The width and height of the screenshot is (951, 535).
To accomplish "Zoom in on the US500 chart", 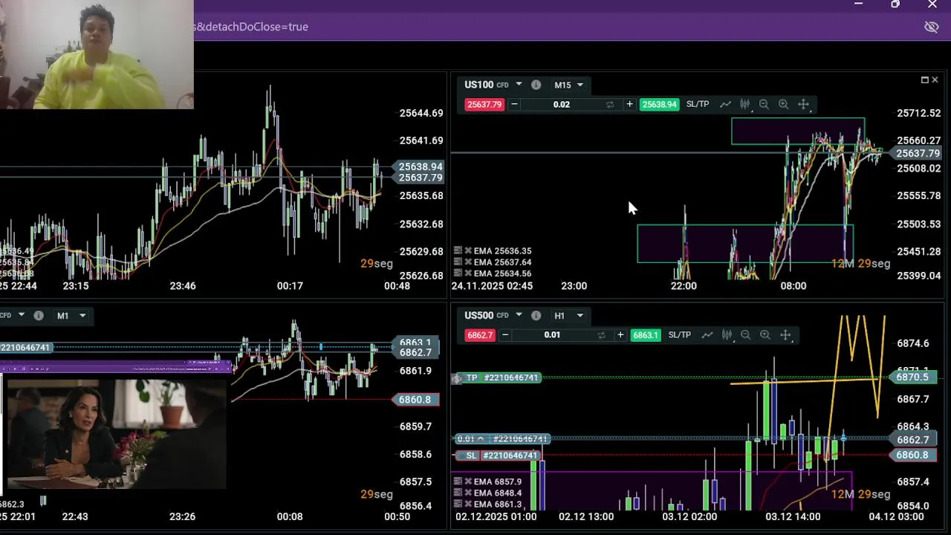I will pos(765,335).
